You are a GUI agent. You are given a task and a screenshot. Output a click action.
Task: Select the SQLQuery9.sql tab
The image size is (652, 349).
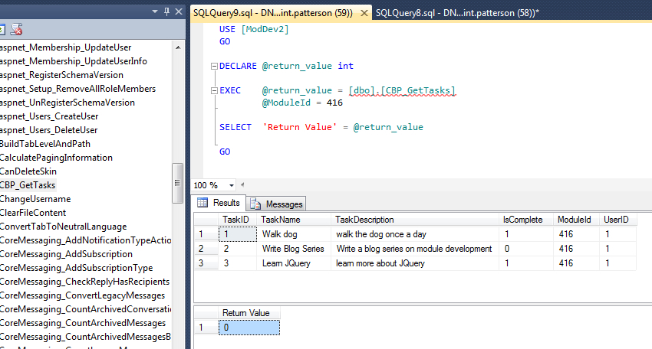(273, 13)
